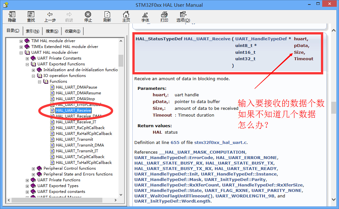Open the stm32f0xx_hal_uart.c file link
The width and height of the screenshot is (339, 209).
click(x=220, y=143)
